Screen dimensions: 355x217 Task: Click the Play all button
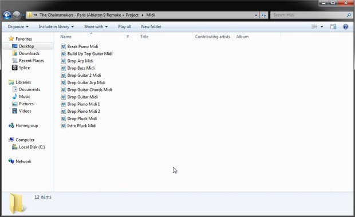tap(124, 27)
